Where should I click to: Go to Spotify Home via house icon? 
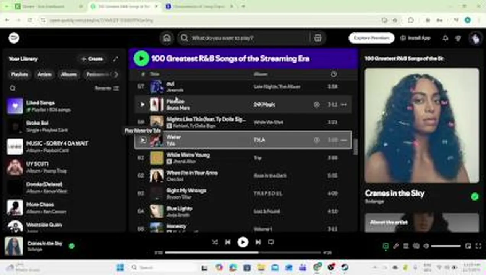click(167, 38)
